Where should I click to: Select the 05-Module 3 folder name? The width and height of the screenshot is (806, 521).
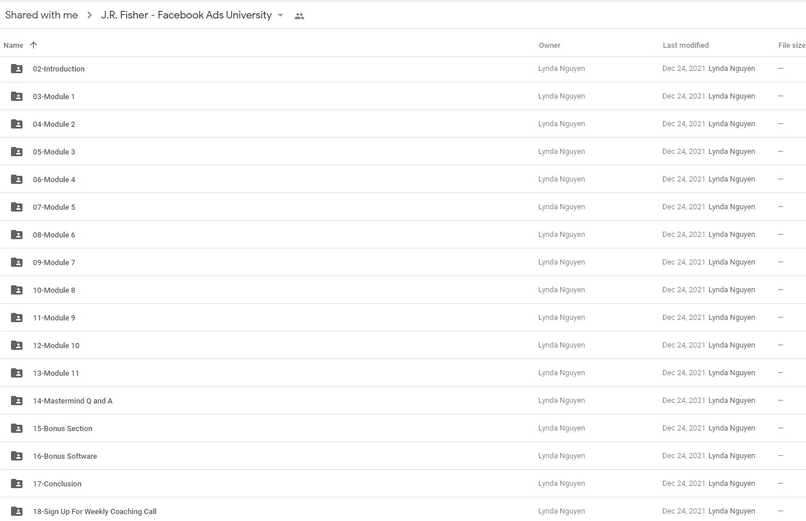[54, 152]
